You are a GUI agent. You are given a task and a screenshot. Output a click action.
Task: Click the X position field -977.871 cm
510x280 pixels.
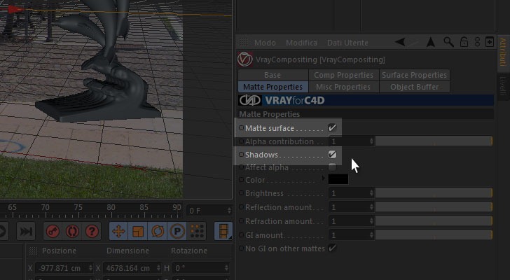(61, 268)
